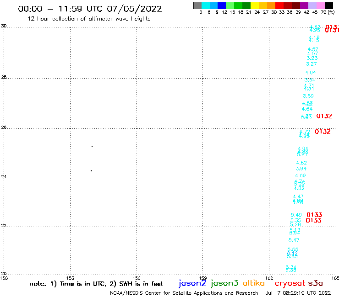Select the orange swatch in the color legend
The image size is (339, 297).
pyautogui.click(x=271, y=5)
